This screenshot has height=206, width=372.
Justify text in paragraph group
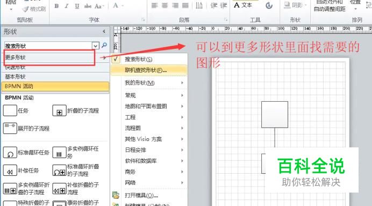click(185, 5)
